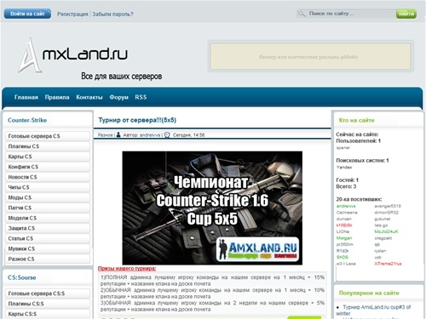Open user 'andreivvs' in visitors list
This screenshot has height=319, width=426.
tap(346, 206)
